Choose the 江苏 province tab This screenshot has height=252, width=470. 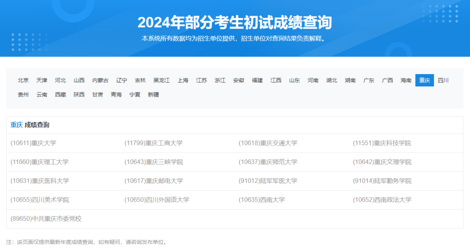pos(201,80)
